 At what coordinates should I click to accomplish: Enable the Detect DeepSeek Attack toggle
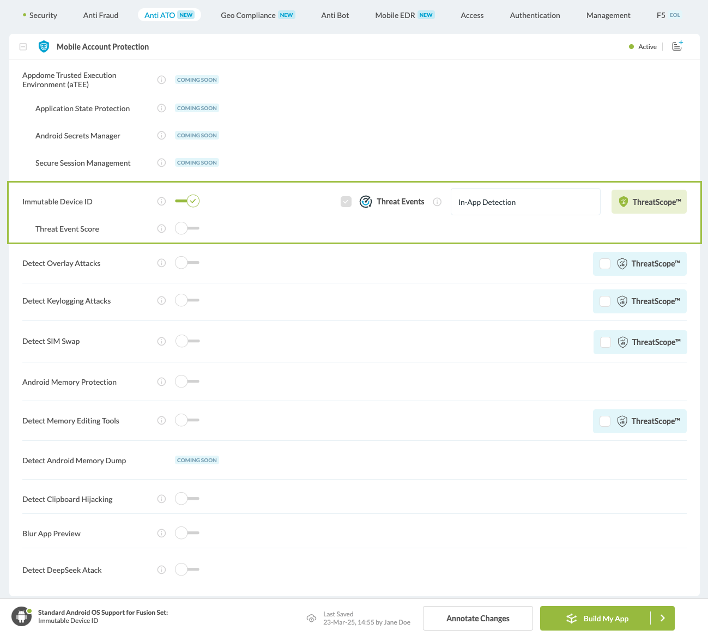pos(186,569)
